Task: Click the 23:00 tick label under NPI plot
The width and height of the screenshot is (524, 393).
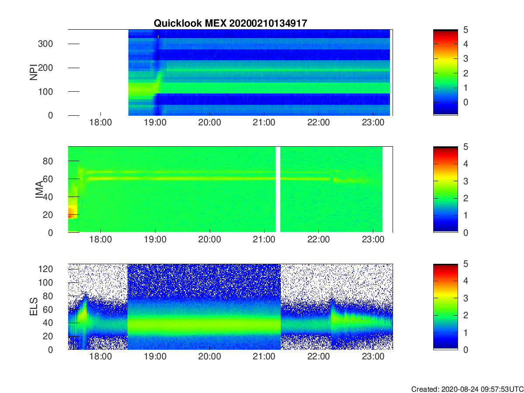Action: click(372, 124)
